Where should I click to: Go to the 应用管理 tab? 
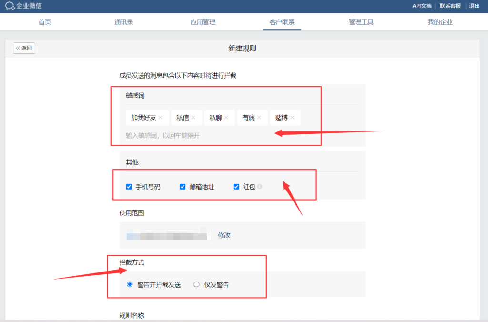tap(203, 22)
